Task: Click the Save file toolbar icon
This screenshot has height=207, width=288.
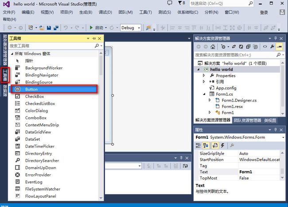Action: tap(49, 28)
